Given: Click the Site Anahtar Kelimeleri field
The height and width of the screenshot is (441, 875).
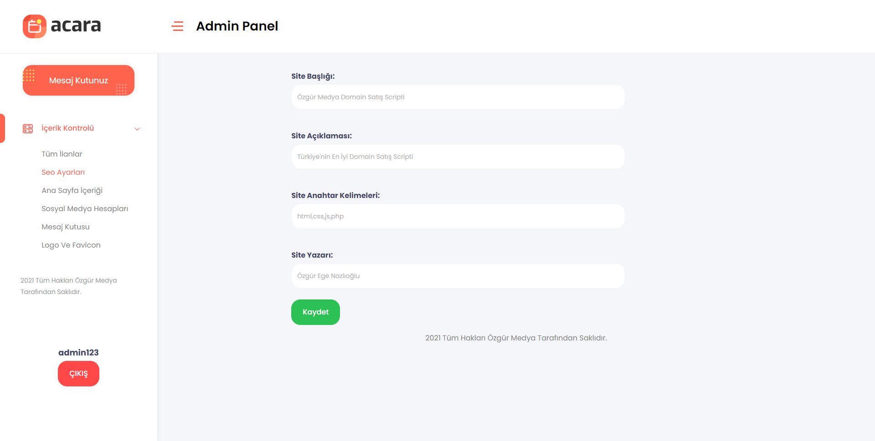Looking at the screenshot, I should pos(458,216).
